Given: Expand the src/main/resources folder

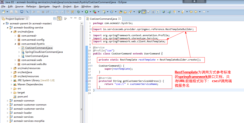Looking at the screenshot, I should (x=12, y=68).
